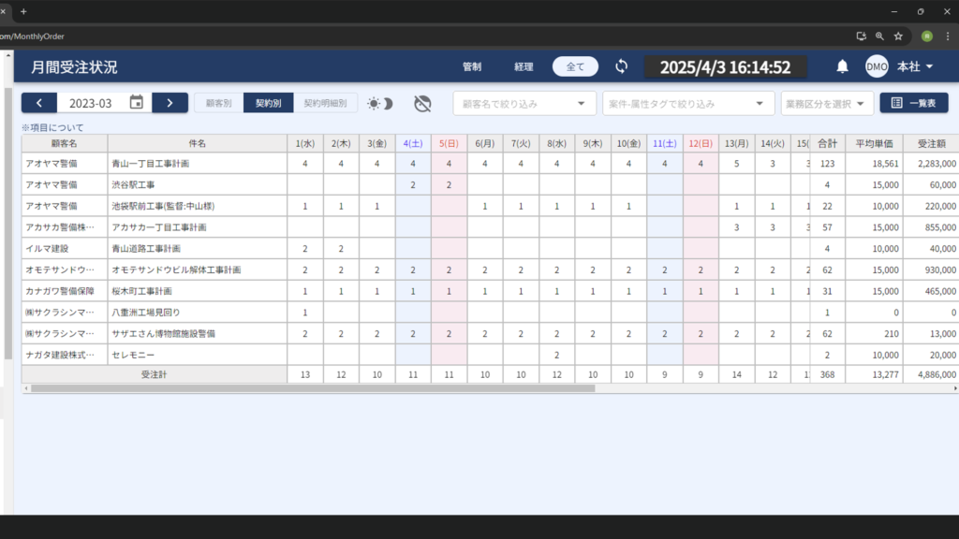Open notifications bell
The width and height of the screenshot is (959, 539).
click(842, 66)
